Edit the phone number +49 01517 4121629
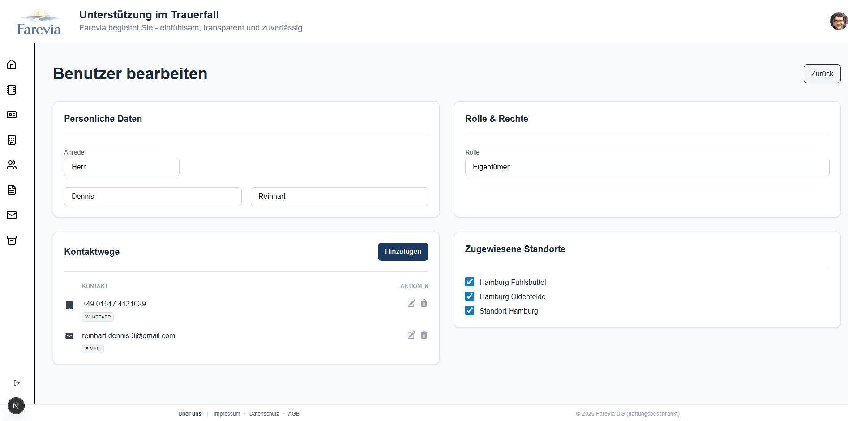 [411, 303]
